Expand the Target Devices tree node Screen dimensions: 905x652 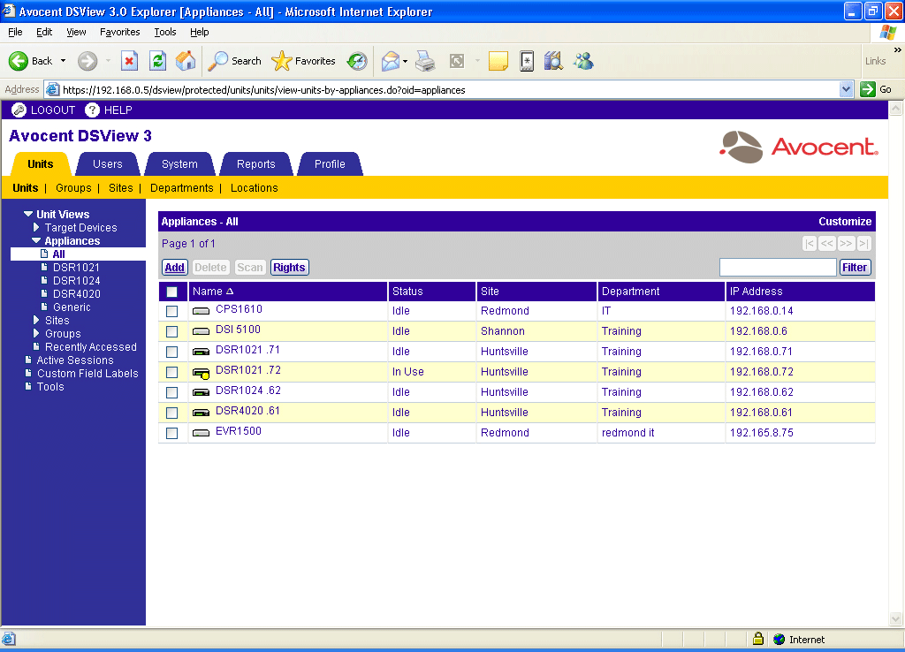coord(36,227)
